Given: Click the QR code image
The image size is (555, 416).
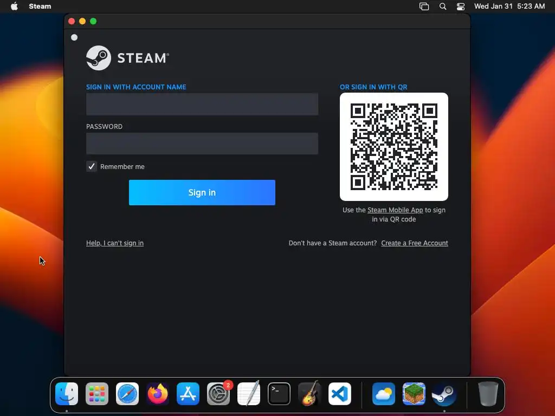Looking at the screenshot, I should click(x=394, y=147).
